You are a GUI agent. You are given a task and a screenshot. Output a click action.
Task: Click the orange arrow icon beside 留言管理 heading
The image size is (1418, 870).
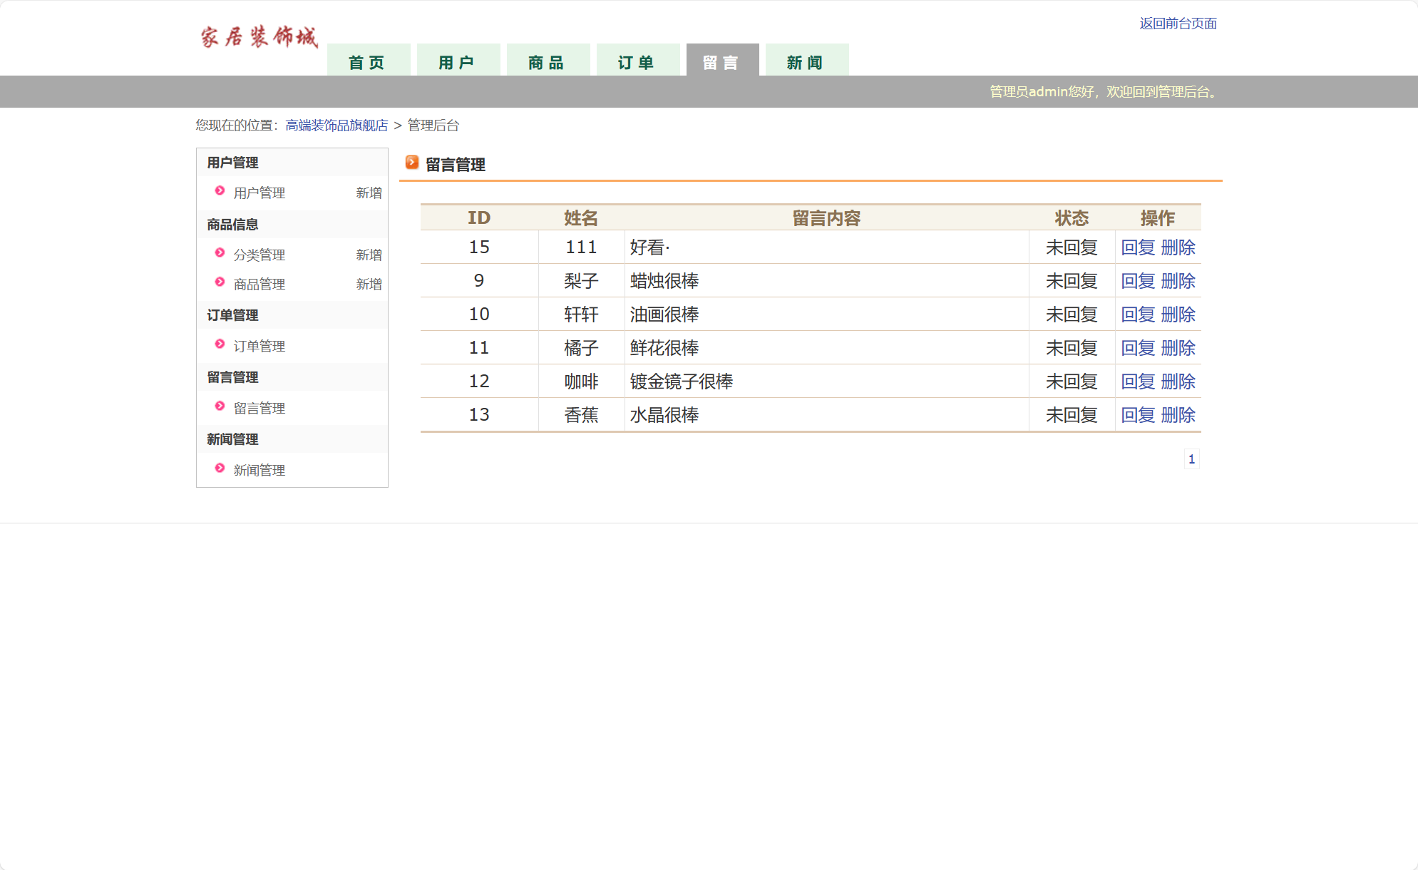[411, 163]
